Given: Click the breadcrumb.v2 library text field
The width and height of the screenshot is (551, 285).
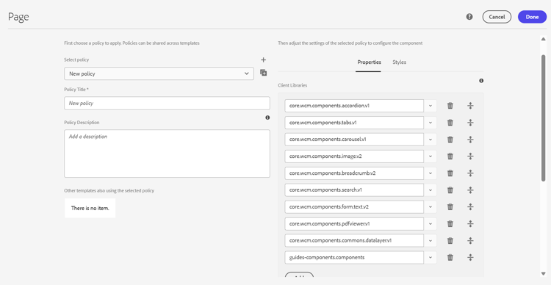Looking at the screenshot, I should [354, 173].
